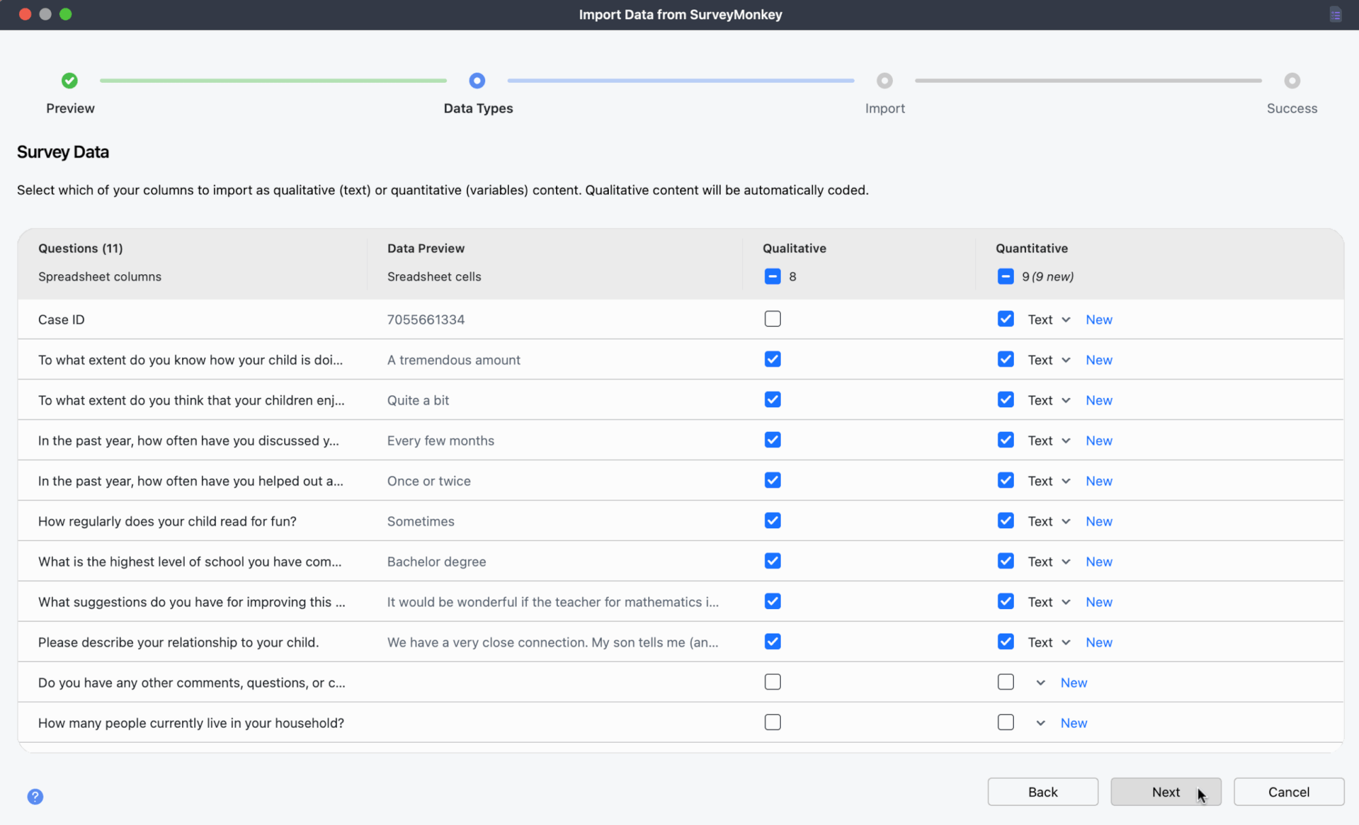
Task: Open Text dropdown for 'Please describe your relationship'
Action: [1049, 642]
